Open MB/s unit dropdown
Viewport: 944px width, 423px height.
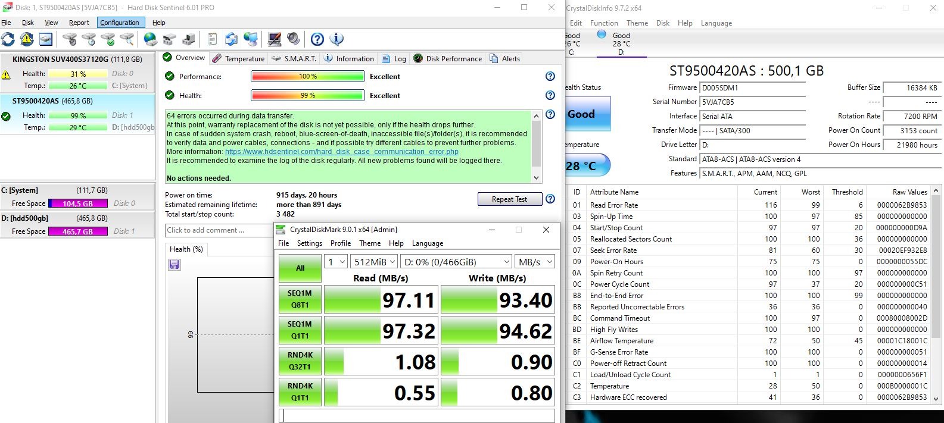(535, 262)
